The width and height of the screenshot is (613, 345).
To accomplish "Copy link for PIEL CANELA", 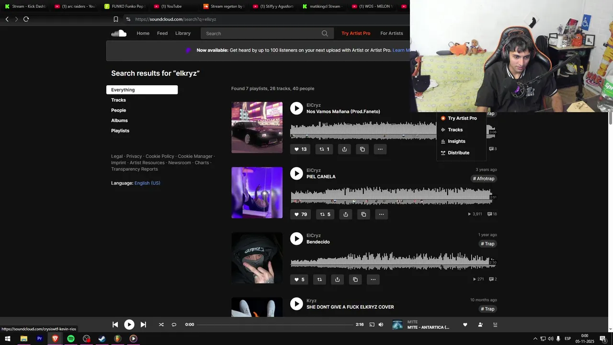I will click(x=363, y=214).
